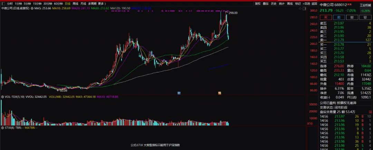
Task: Click the square panel icon before 分时
Action: coord(3,3)
